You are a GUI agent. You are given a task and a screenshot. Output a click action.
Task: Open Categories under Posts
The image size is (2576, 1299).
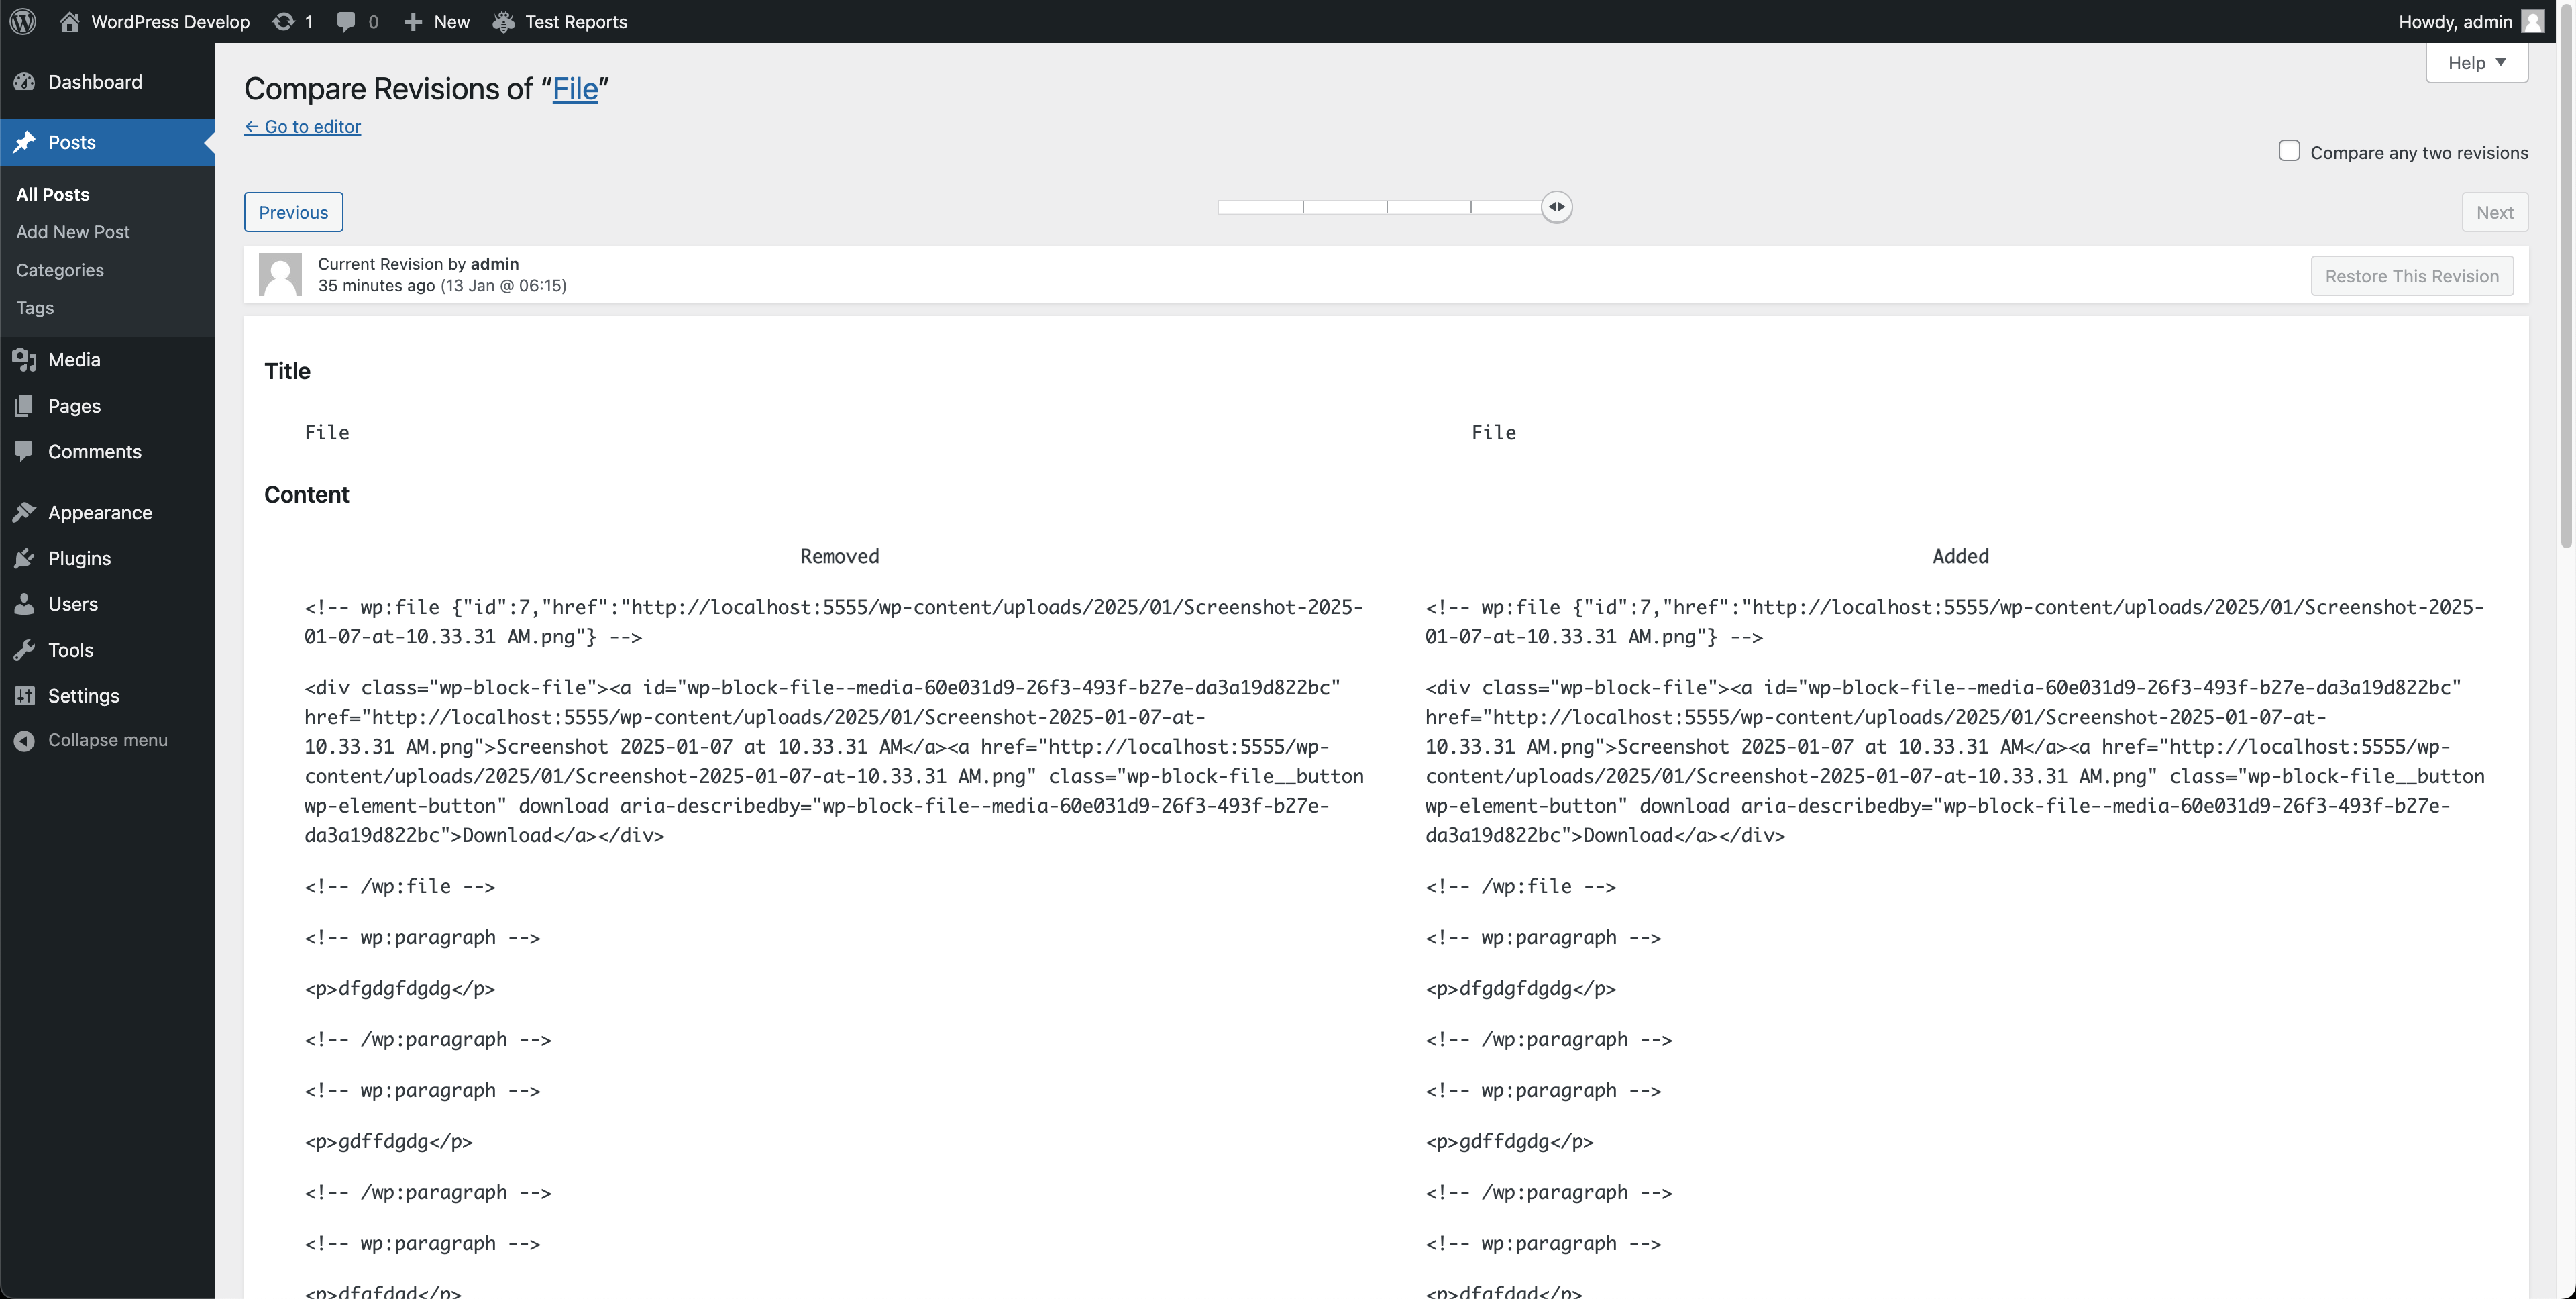click(59, 270)
